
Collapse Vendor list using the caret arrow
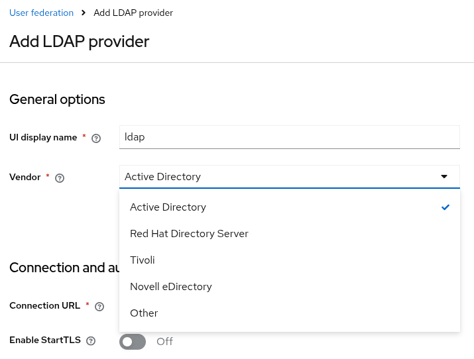pyautogui.click(x=444, y=177)
